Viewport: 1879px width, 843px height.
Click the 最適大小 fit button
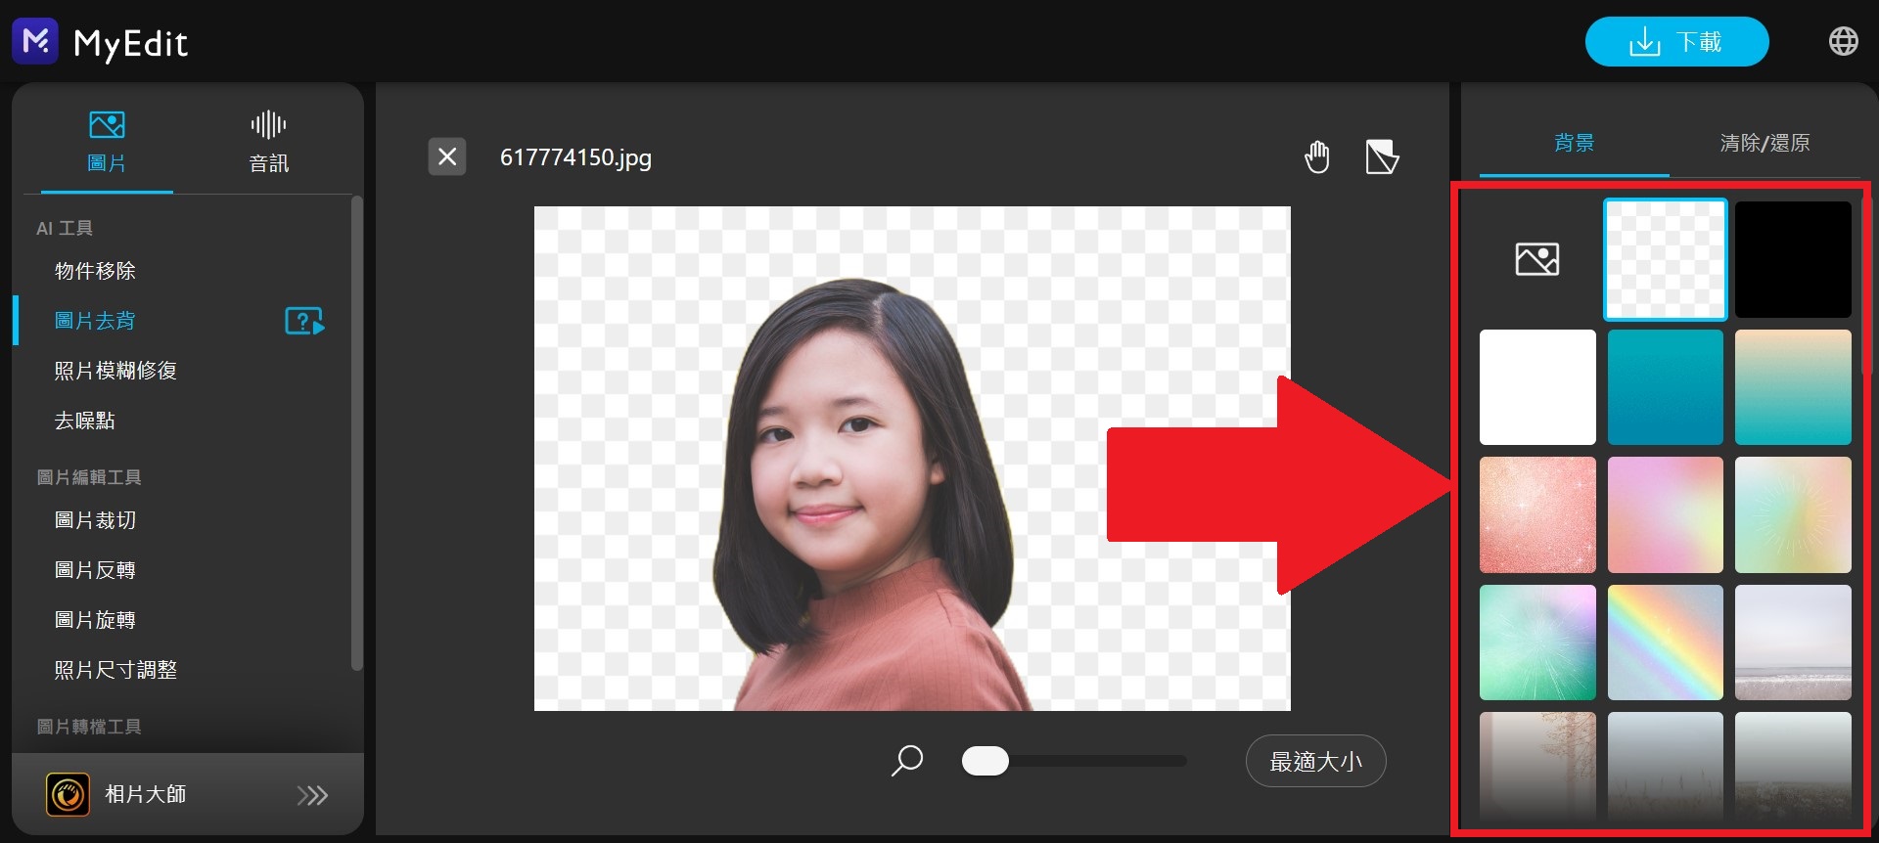(x=1315, y=761)
